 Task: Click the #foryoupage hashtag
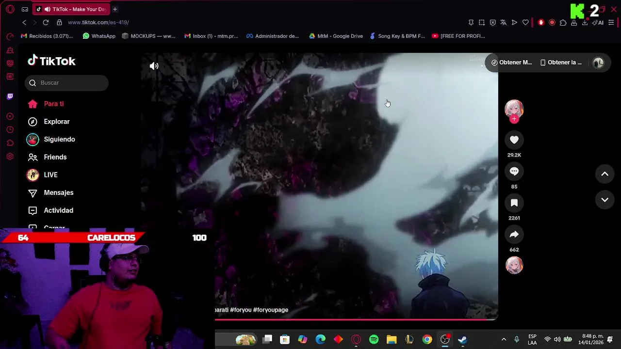[271, 310]
